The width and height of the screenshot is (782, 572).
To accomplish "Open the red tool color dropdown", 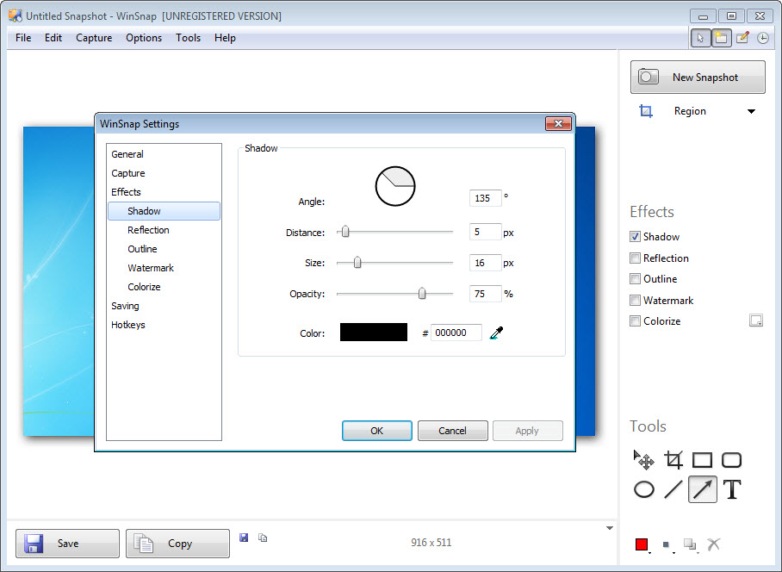I will 642,545.
